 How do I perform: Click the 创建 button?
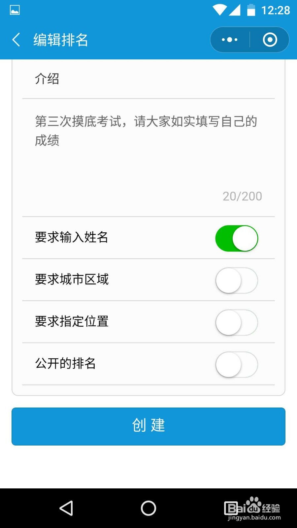[148, 426]
